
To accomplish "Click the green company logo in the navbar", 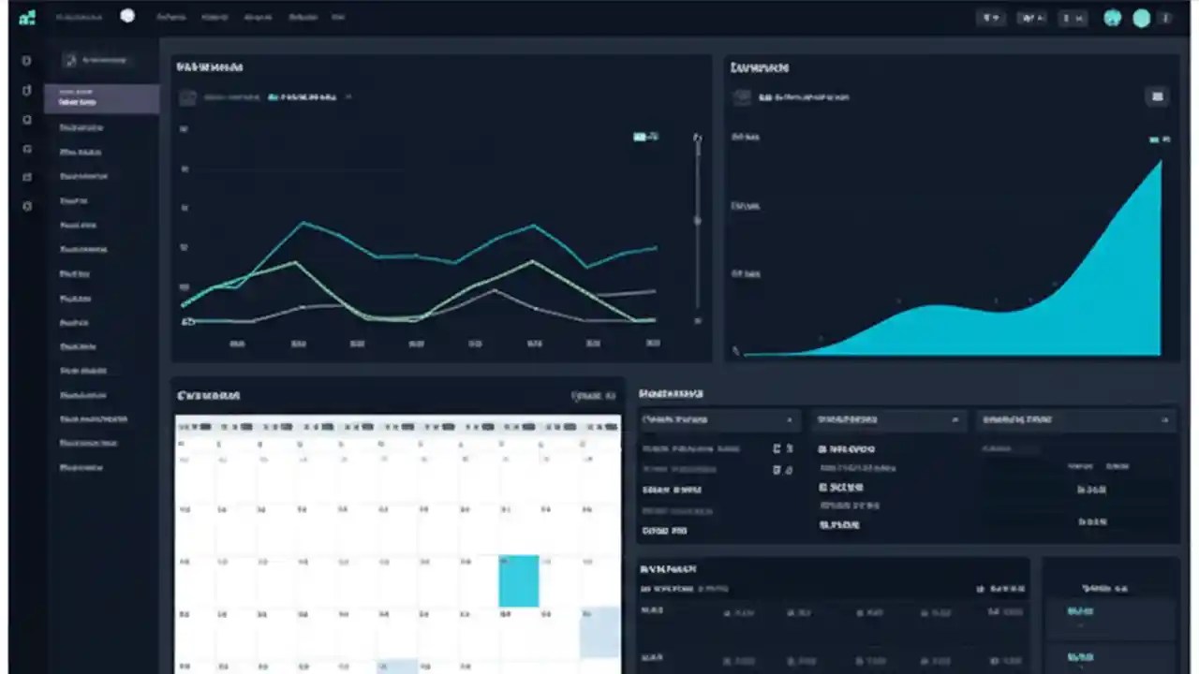I will point(27,17).
